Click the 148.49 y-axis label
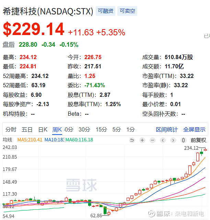 [10, 182]
